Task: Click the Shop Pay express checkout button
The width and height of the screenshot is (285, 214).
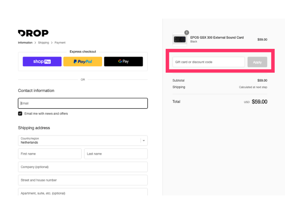Action: click(x=42, y=61)
